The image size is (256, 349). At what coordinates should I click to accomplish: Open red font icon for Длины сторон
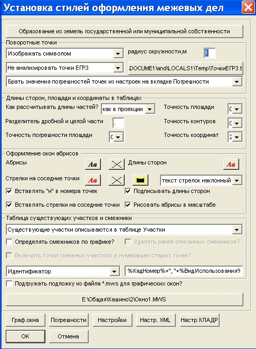pyautogui.click(x=231, y=164)
